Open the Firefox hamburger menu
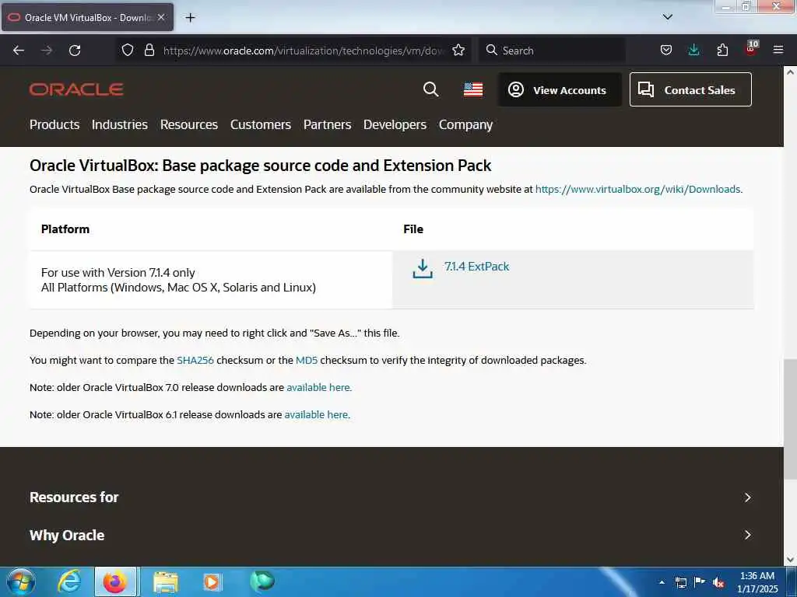Image resolution: width=797 pixels, height=597 pixels. point(778,50)
